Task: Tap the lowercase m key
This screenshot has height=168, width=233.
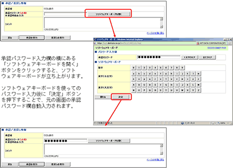Action: coord(198,74)
